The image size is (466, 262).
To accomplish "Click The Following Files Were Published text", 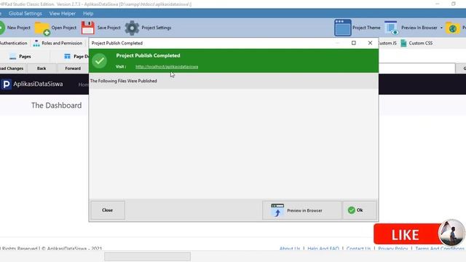I will (x=123, y=81).
